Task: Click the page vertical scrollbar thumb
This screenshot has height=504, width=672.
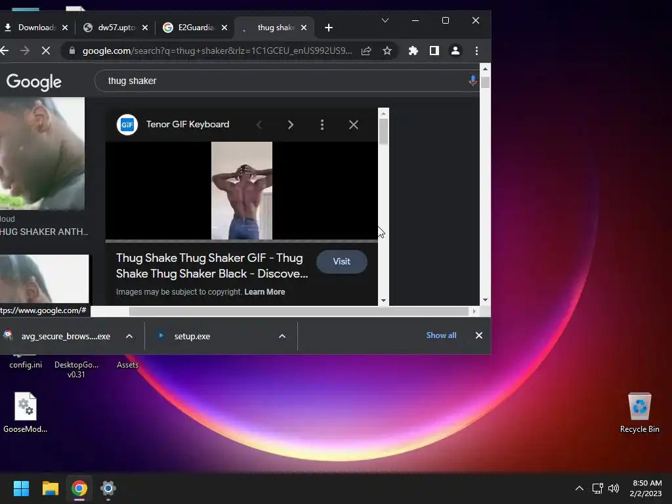Action: (485, 82)
